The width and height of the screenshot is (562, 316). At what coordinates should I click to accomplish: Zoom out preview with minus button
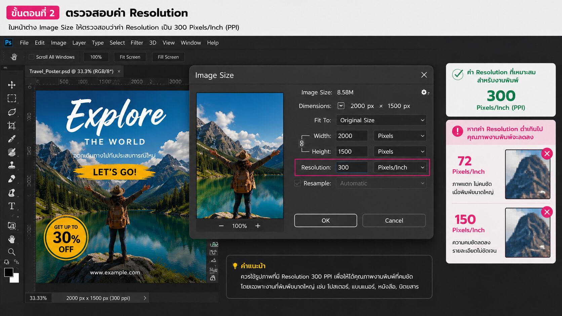tap(221, 226)
